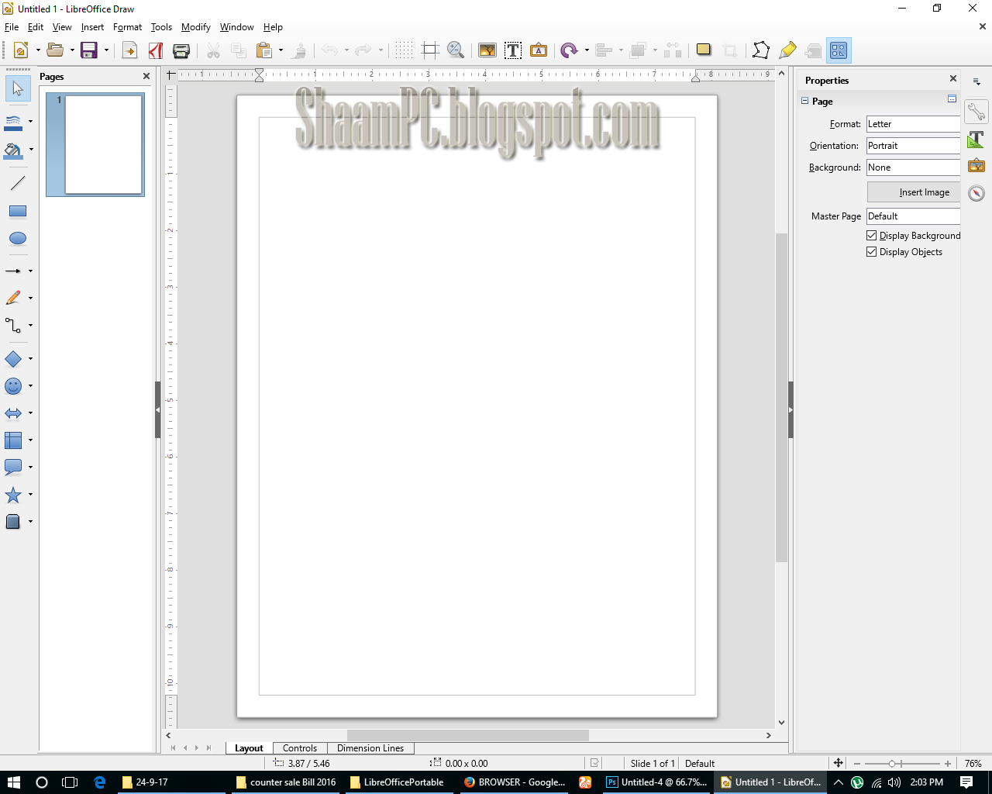Pick the Stars shape tool
This screenshot has height=794, width=992.
(13, 495)
